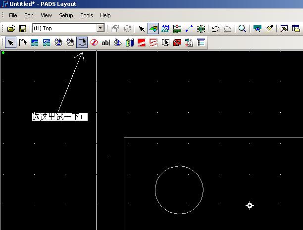Select the Plane Area Cut Out tool
Image resolution: width=303 pixels, height=230 pixels.
[153, 43]
